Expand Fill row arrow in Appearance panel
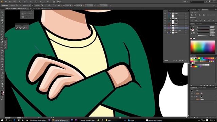Image resolution: width=217 pixels, height=122 pixels. [x=194, y=96]
